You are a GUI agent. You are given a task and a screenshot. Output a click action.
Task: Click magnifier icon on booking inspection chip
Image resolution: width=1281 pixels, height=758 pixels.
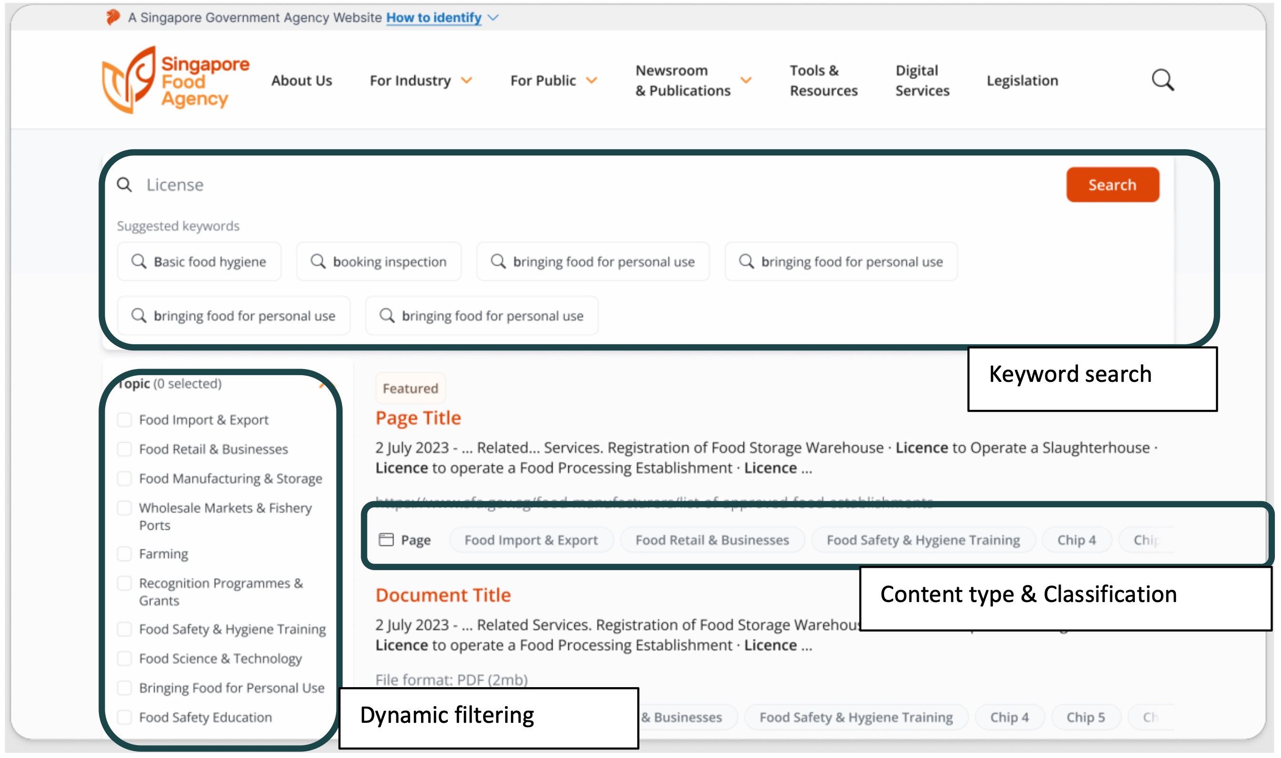318,262
